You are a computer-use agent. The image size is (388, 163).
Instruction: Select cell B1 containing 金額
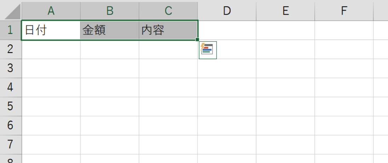click(x=110, y=30)
